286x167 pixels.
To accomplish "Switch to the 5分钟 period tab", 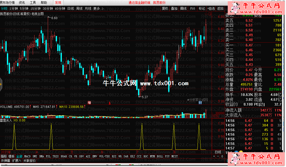I will (x=24, y=9).
